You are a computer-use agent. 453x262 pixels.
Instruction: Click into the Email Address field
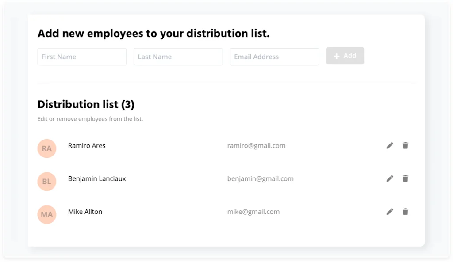tap(274, 57)
